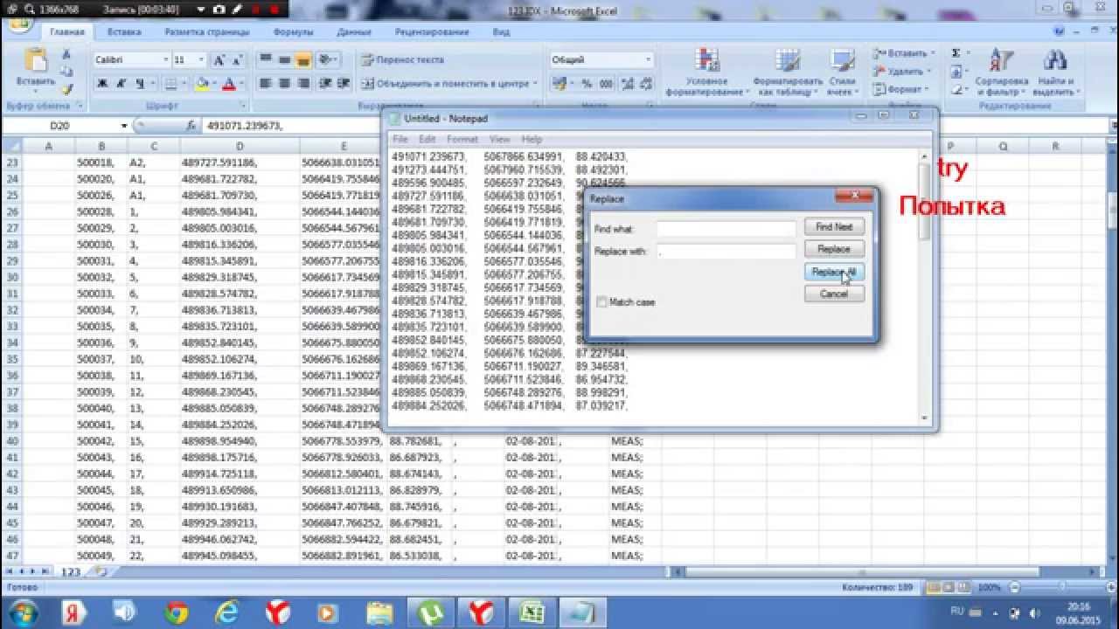Toggle middle vertical alignment
Image resolution: width=1119 pixels, height=629 pixels.
284,60
